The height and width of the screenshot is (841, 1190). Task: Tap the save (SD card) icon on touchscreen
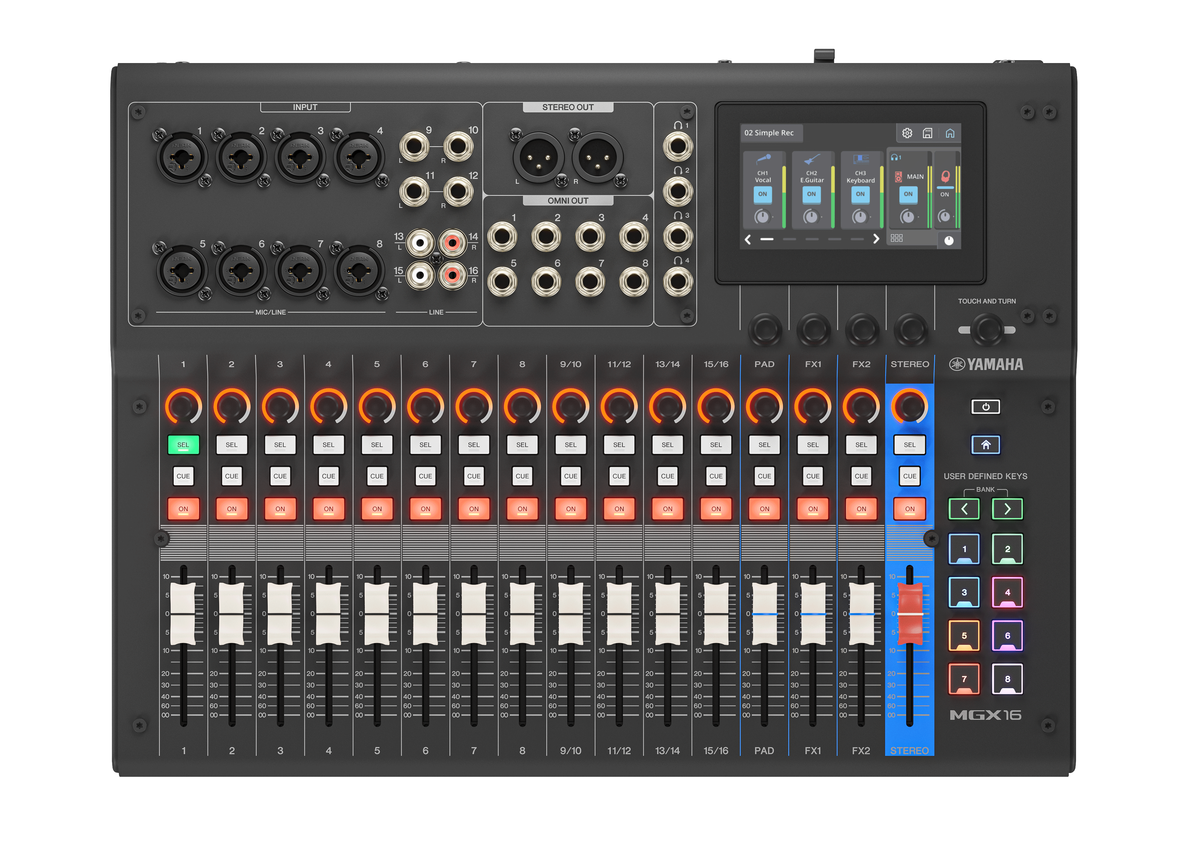pyautogui.click(x=928, y=133)
